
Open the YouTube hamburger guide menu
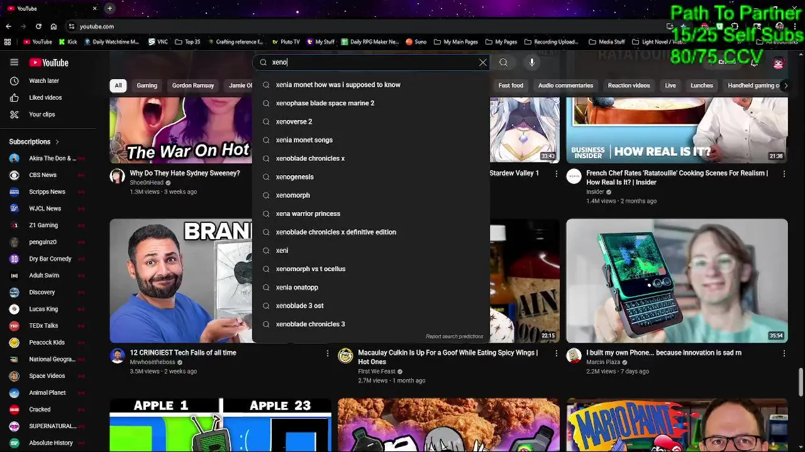tap(14, 62)
